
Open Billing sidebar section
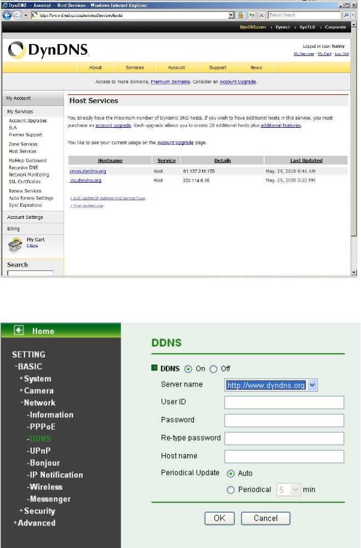pyautogui.click(x=13, y=229)
